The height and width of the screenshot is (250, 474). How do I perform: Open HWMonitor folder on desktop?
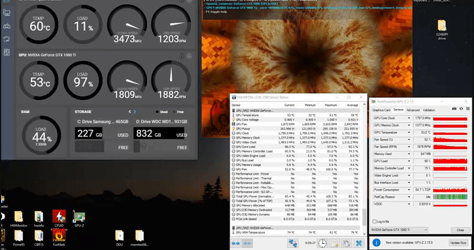click(19, 219)
